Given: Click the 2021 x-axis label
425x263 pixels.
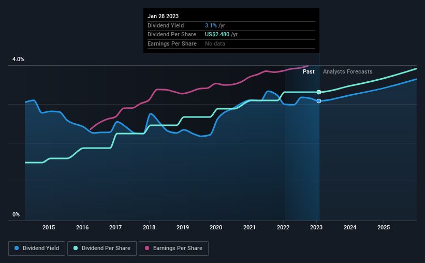Looking at the screenshot, I should tap(250, 227).
